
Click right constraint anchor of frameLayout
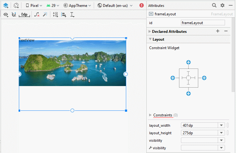[x=126, y=74]
